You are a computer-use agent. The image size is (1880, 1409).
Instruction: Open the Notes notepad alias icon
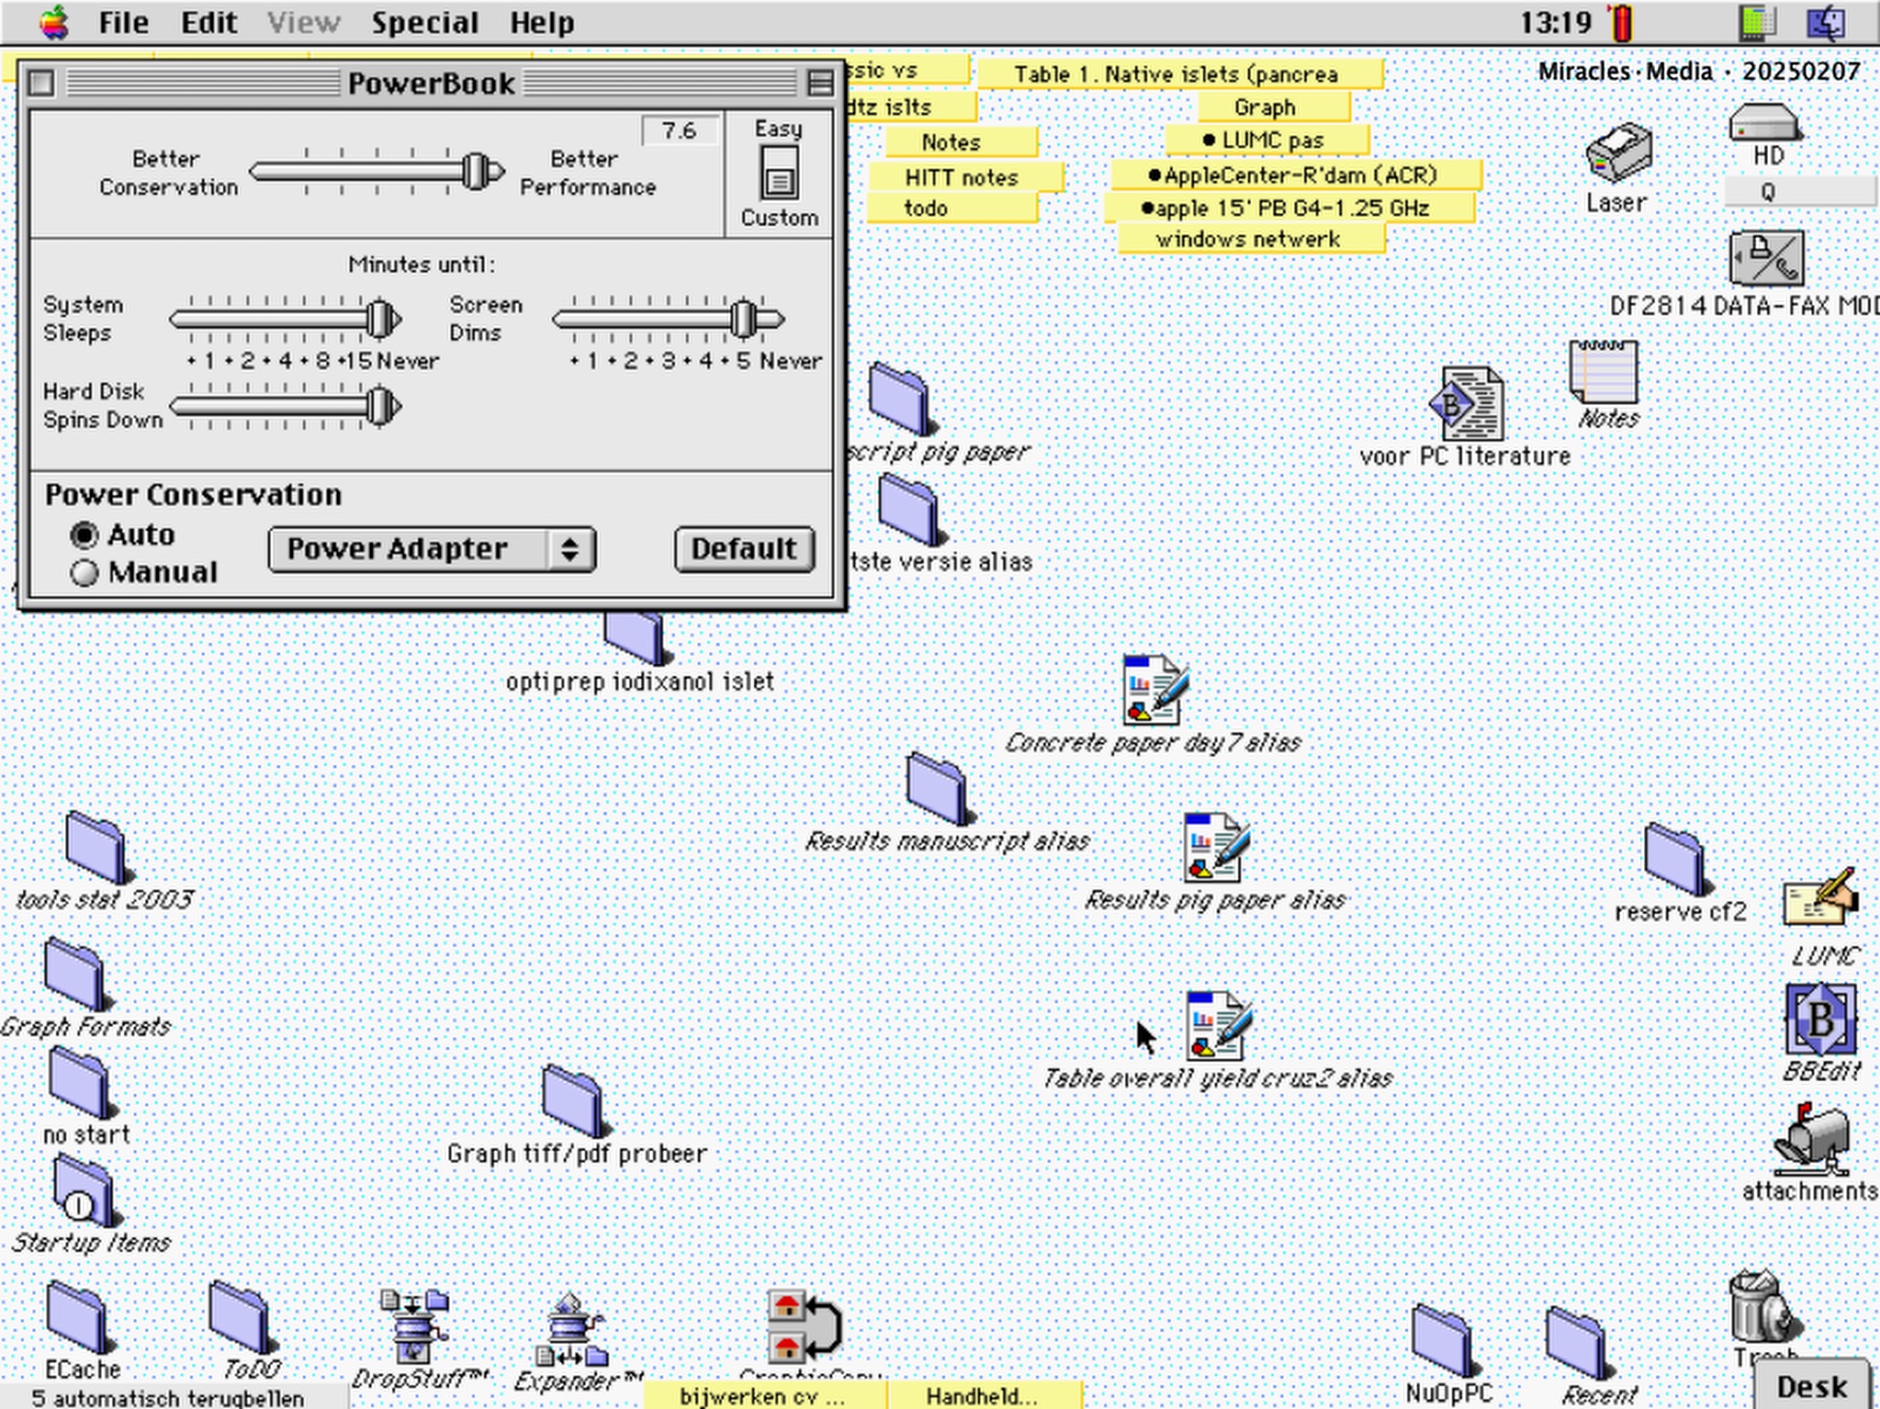coord(1604,372)
